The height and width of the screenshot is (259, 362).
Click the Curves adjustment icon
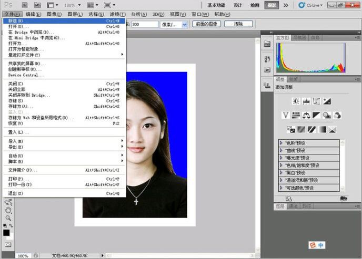click(x=317, y=101)
